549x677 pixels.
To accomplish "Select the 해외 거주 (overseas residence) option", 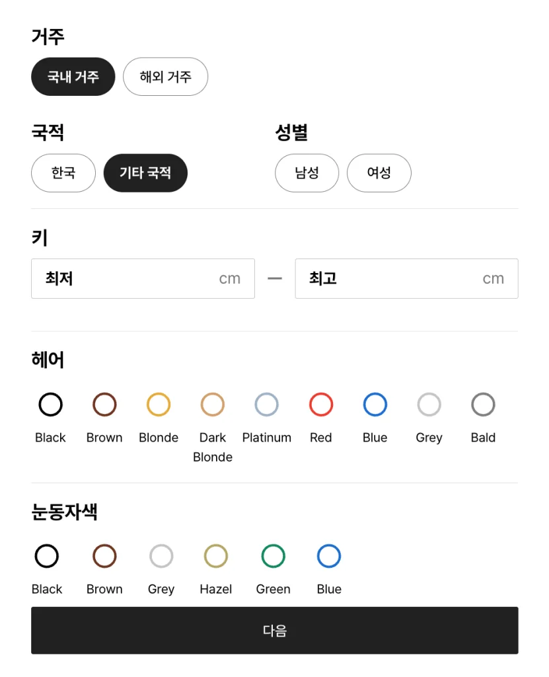I will 165,77.
